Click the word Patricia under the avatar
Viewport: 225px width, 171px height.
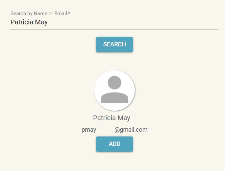tap(104, 118)
